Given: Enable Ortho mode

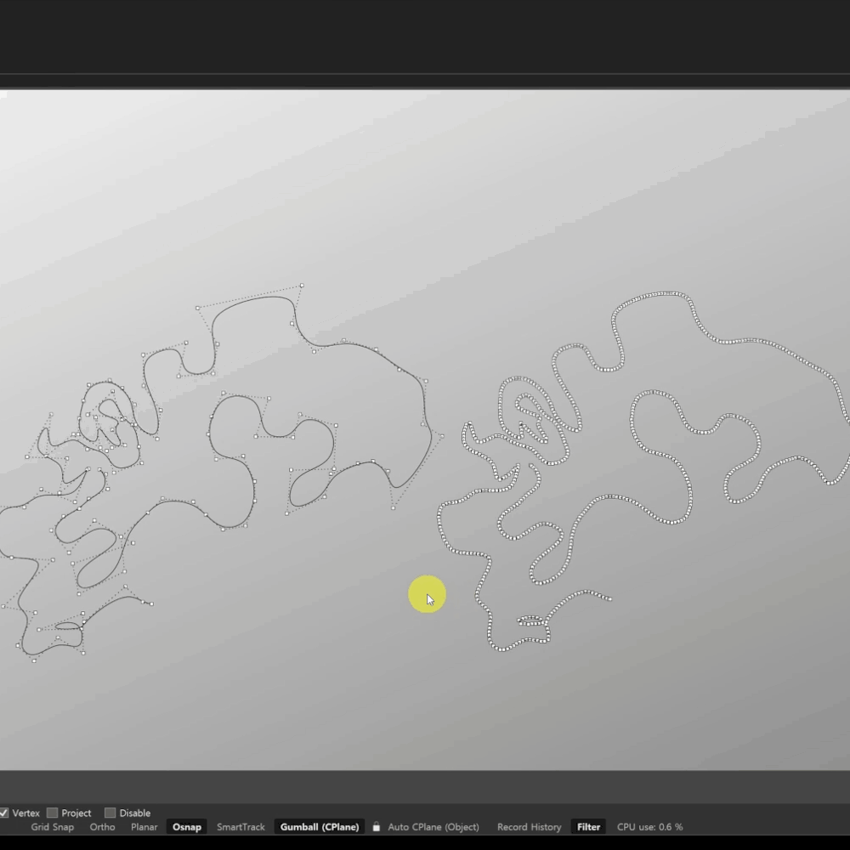Looking at the screenshot, I should click(102, 827).
